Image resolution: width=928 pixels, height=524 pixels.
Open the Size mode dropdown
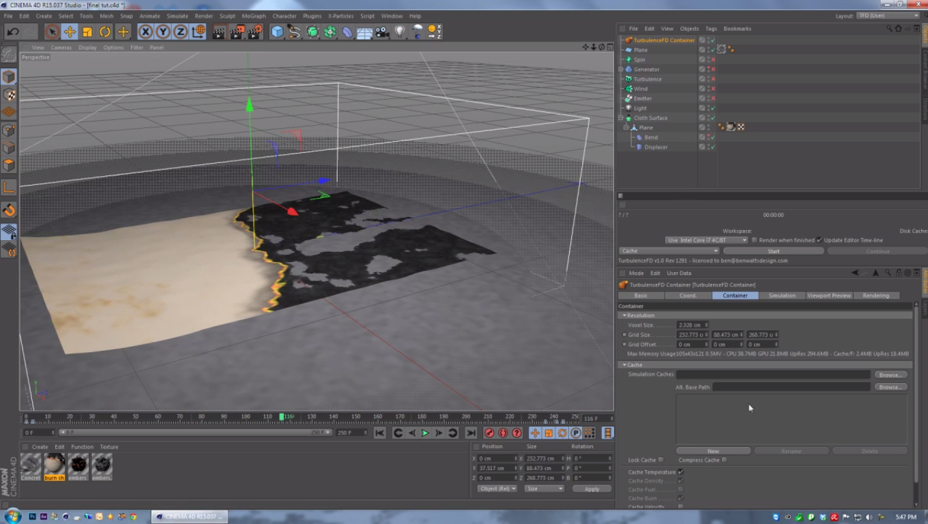[x=545, y=489]
